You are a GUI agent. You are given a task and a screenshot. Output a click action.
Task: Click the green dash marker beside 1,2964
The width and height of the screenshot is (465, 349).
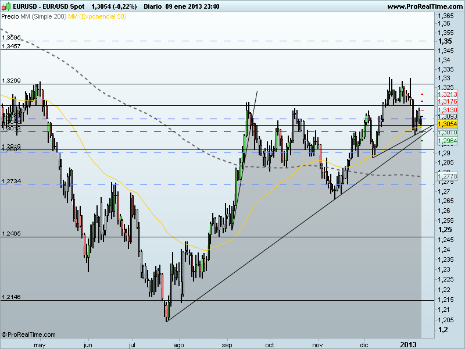click(x=422, y=140)
